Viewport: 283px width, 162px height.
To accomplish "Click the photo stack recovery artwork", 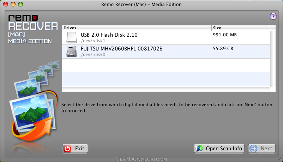I will pyautogui.click(x=34, y=101).
